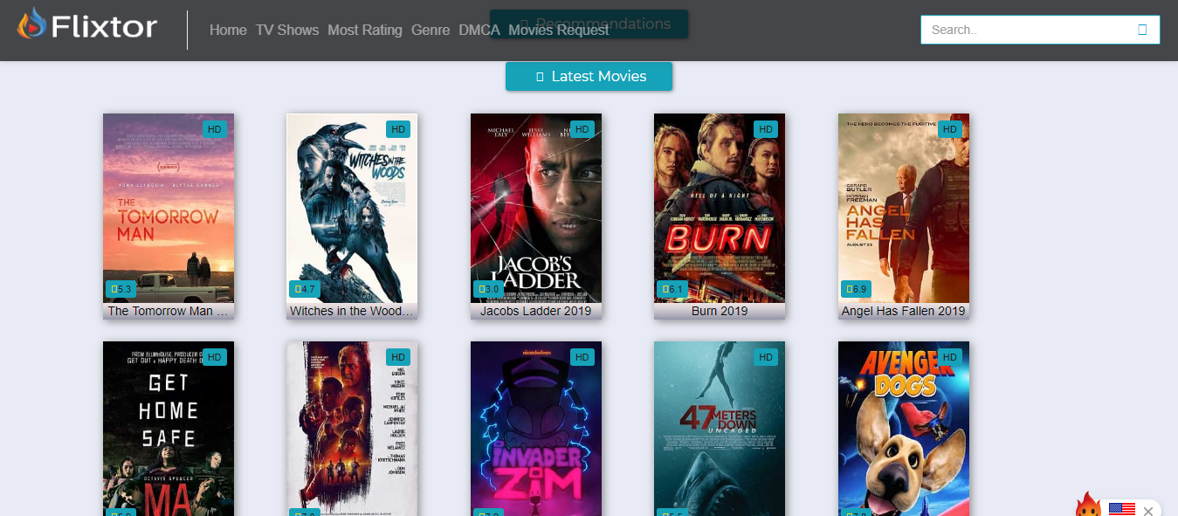Screen dimensions: 1178x516
Task: Select the Invader Zim poster
Action: (x=536, y=429)
